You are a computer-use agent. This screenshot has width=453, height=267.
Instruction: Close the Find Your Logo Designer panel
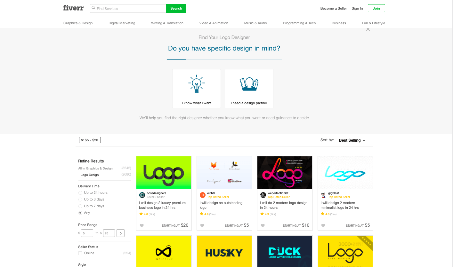pyautogui.click(x=368, y=29)
